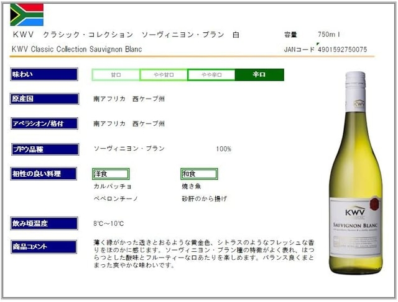
Task: Click the 味わい section label
Action: [44, 74]
